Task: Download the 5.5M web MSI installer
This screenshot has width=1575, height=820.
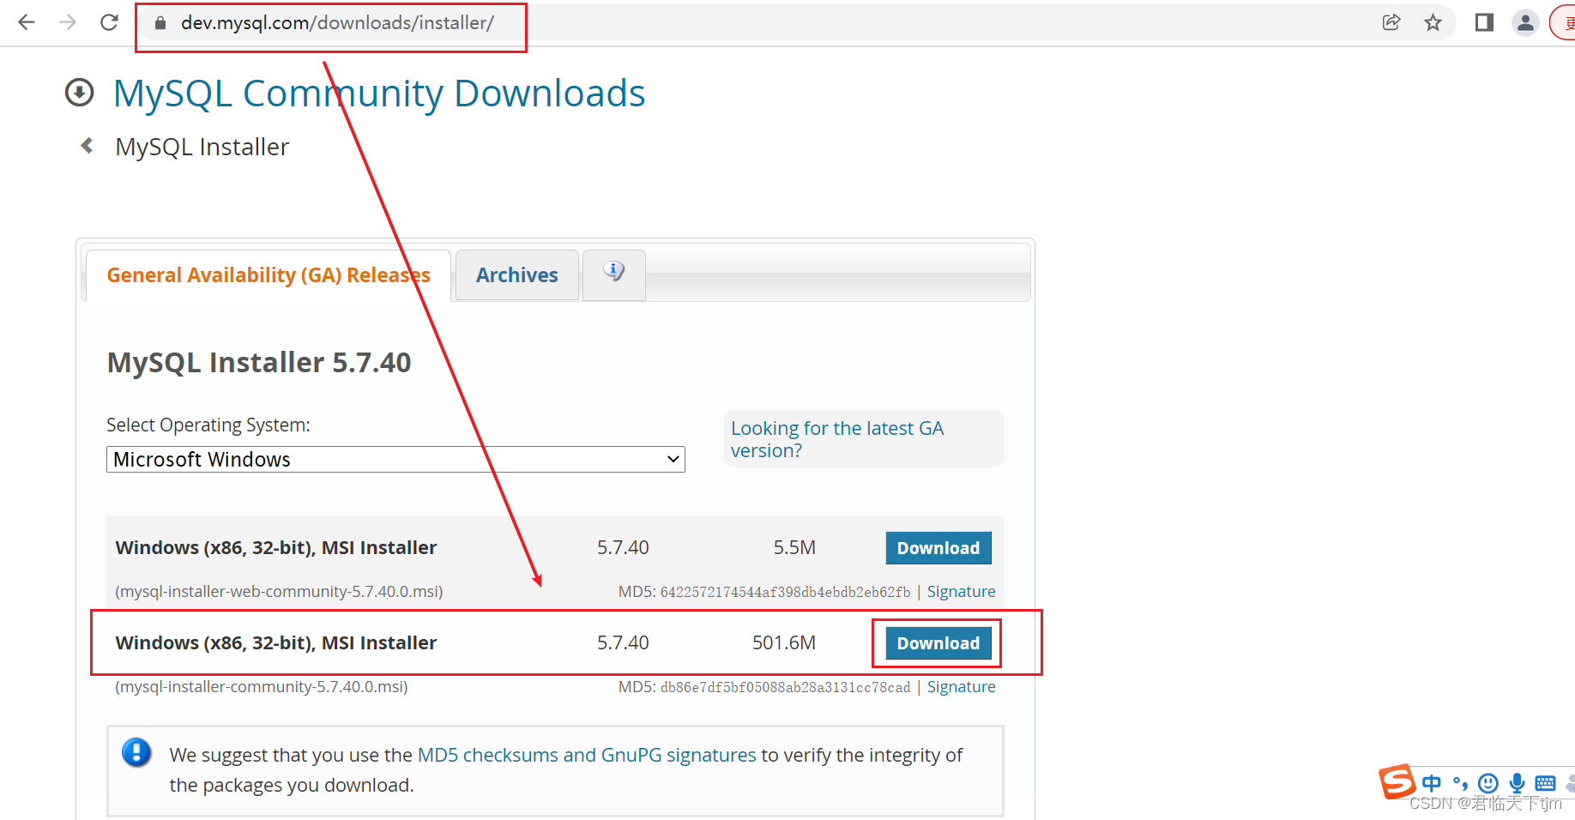Action: (x=938, y=548)
